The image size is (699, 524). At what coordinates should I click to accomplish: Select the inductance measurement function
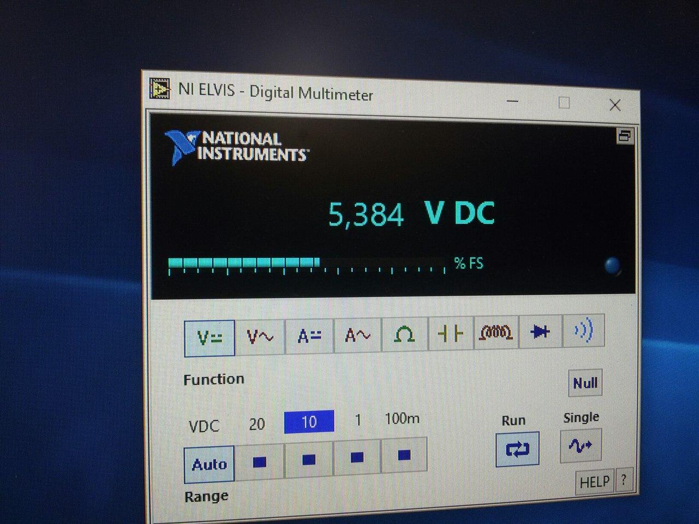(x=495, y=331)
